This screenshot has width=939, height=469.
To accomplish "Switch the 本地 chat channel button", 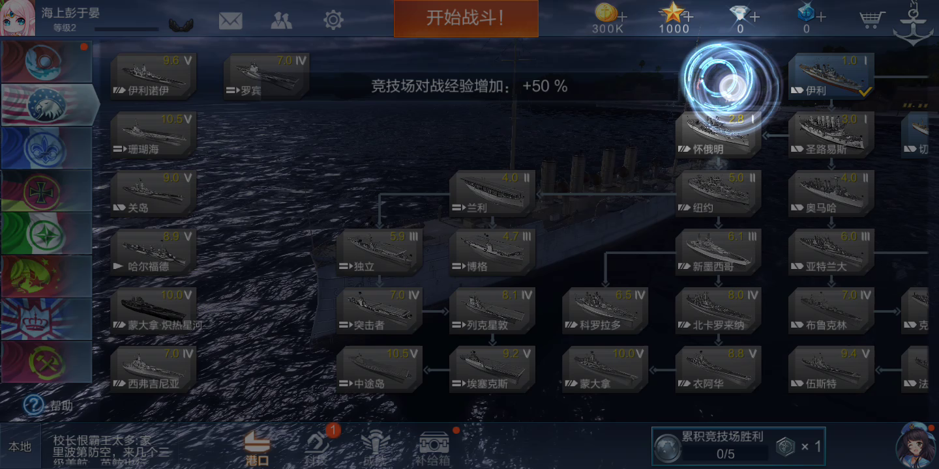I will 20,446.
